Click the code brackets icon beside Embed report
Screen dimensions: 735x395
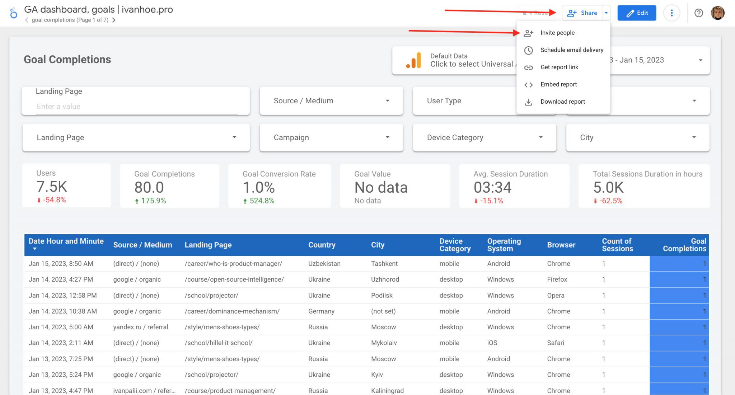pyautogui.click(x=528, y=85)
